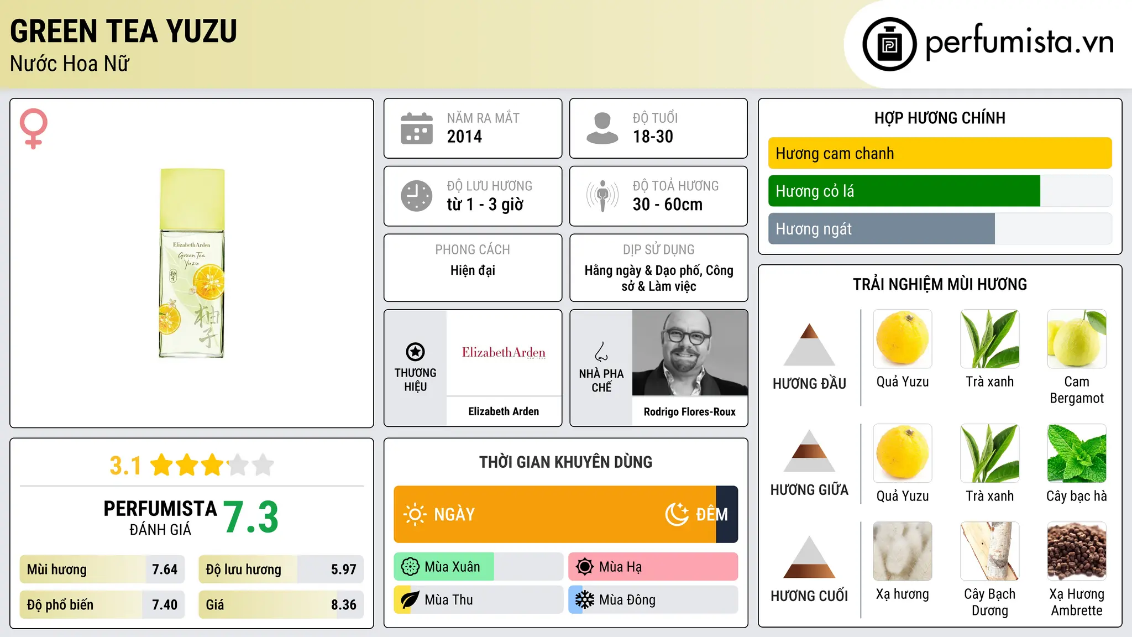Viewport: 1132px width, 637px height.
Task: Click the yellow Hương cam chanh accord bar
Action: [x=940, y=153]
